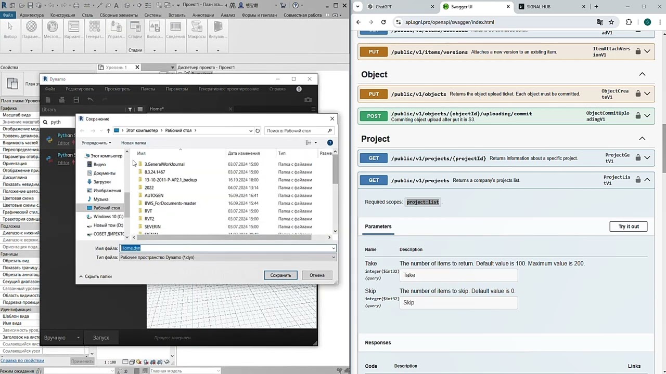
Task: Click the Запуск button in Dynamo
Action: click(101, 338)
